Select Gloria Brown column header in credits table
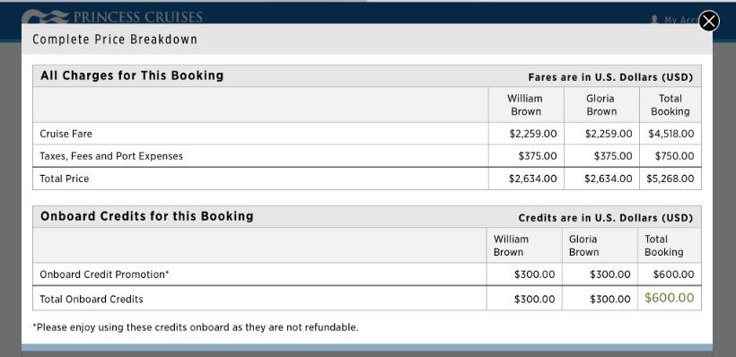The width and height of the screenshot is (736, 357). 584,246
